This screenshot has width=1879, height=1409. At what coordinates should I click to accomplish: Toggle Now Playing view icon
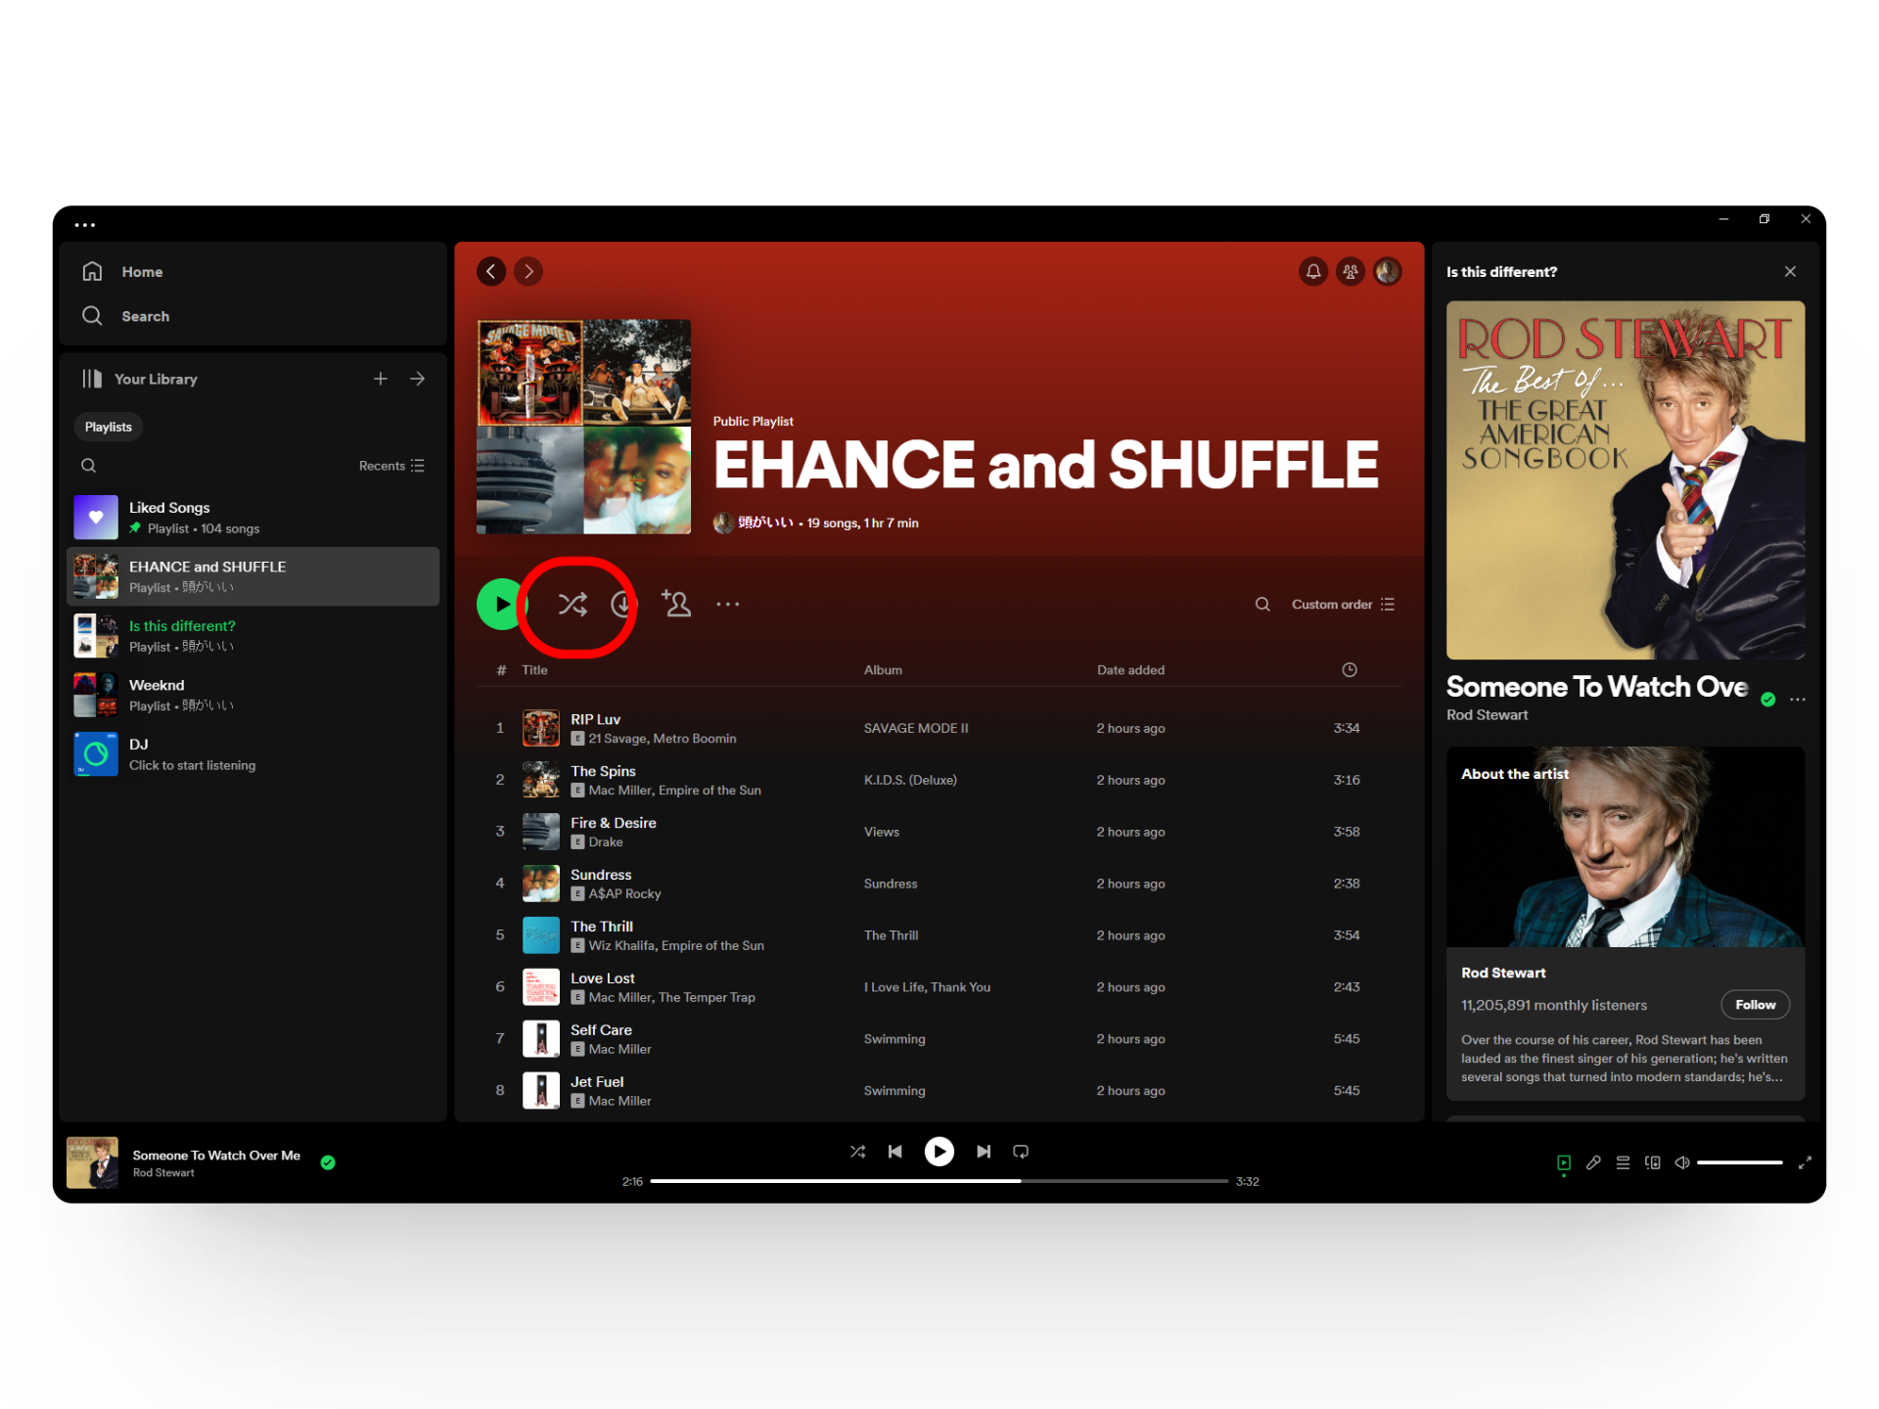(1564, 1162)
